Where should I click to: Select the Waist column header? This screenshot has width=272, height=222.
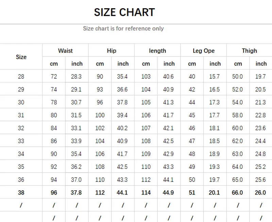point(65,51)
